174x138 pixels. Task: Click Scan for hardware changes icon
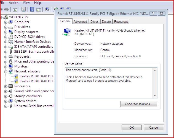[47, 9]
